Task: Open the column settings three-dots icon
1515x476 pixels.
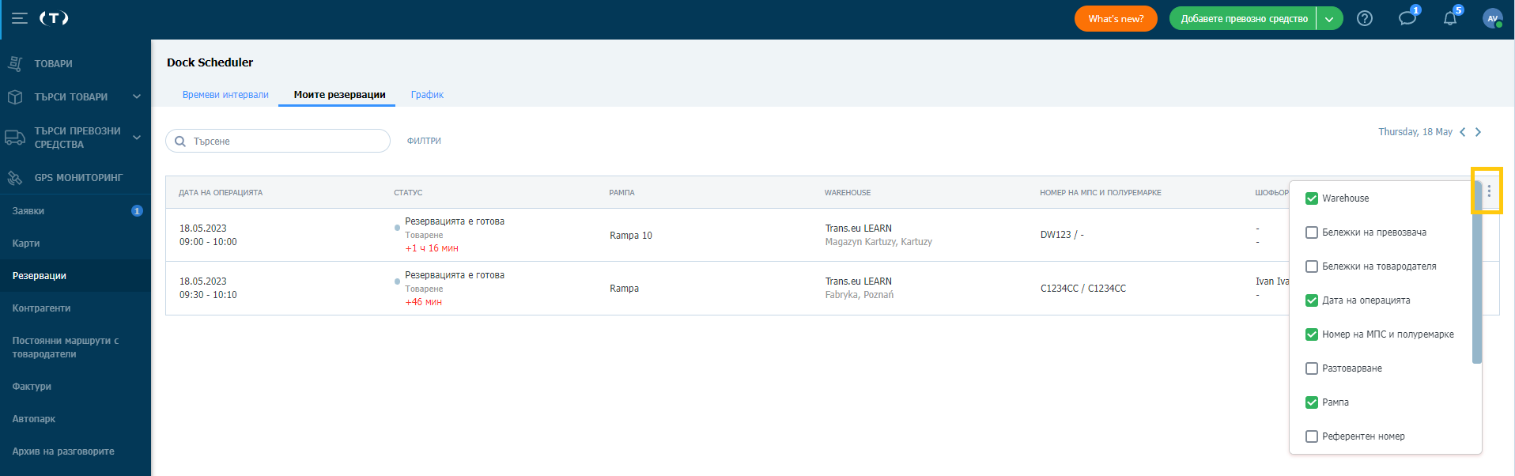Action: click(x=1489, y=191)
